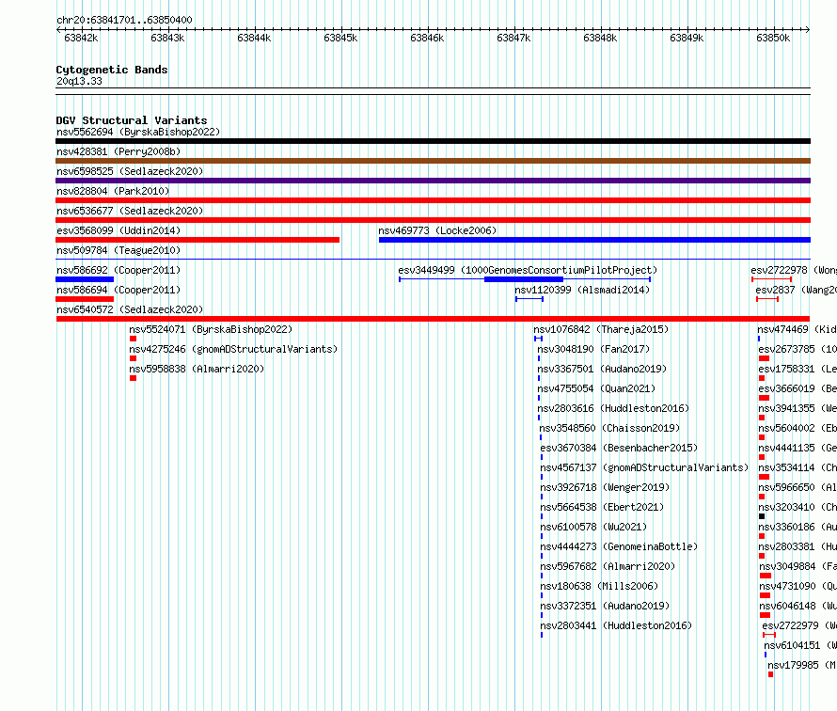This screenshot has height=711, width=837.
Task: Click the brown nsv428381 variant bar
Action: click(x=433, y=161)
